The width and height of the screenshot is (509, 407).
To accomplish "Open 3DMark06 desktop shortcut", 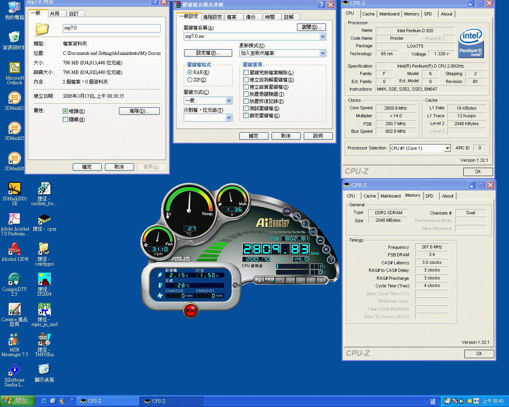I will pos(14,161).
